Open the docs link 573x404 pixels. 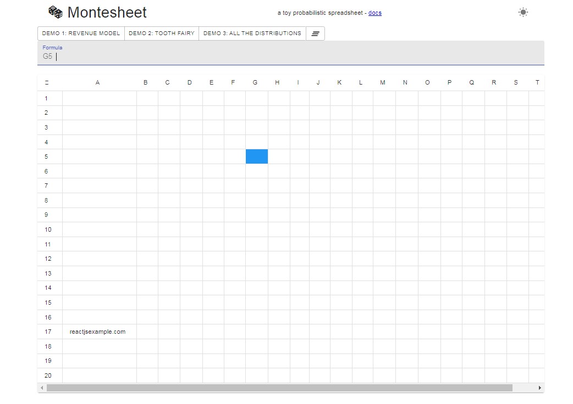pyautogui.click(x=374, y=13)
